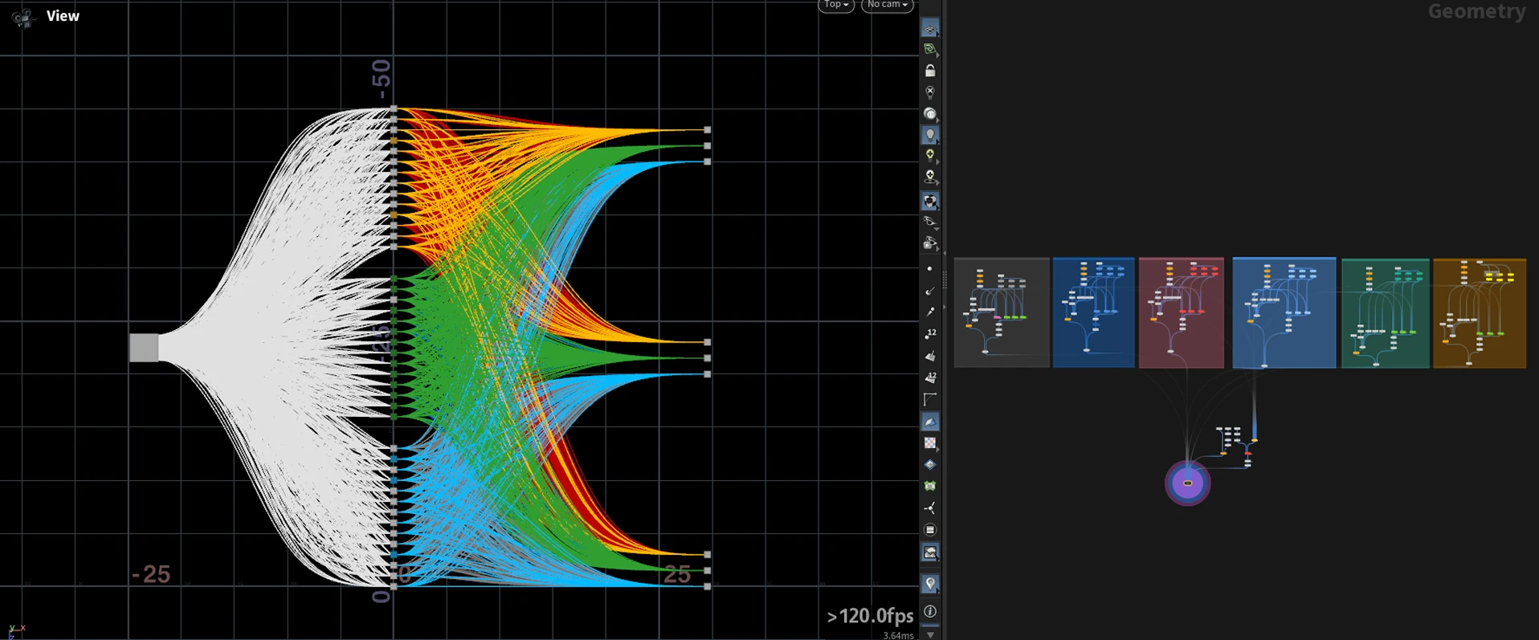1539x640 pixels.
Task: Click the display primitive normals icon
Action: [x=930, y=356]
